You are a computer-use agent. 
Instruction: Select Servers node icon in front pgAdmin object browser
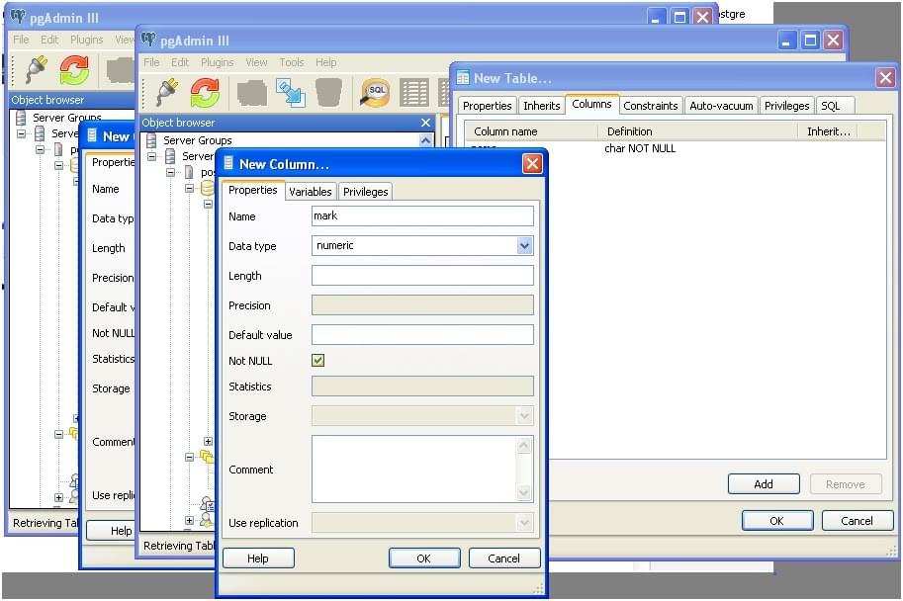pos(170,156)
